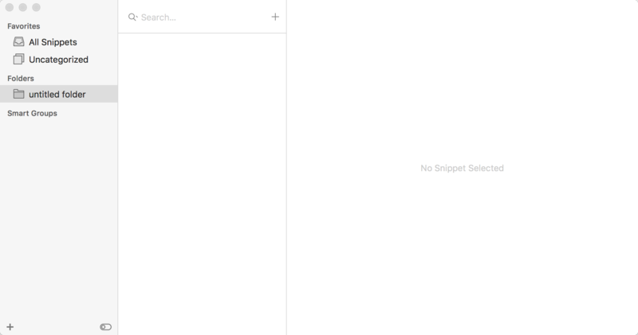The image size is (638, 335).
Task: Click the No Snippet Selected placeholder text
Action: pyautogui.click(x=462, y=168)
